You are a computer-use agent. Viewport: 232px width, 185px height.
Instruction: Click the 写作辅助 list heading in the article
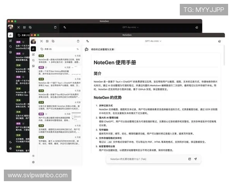pos(103,130)
